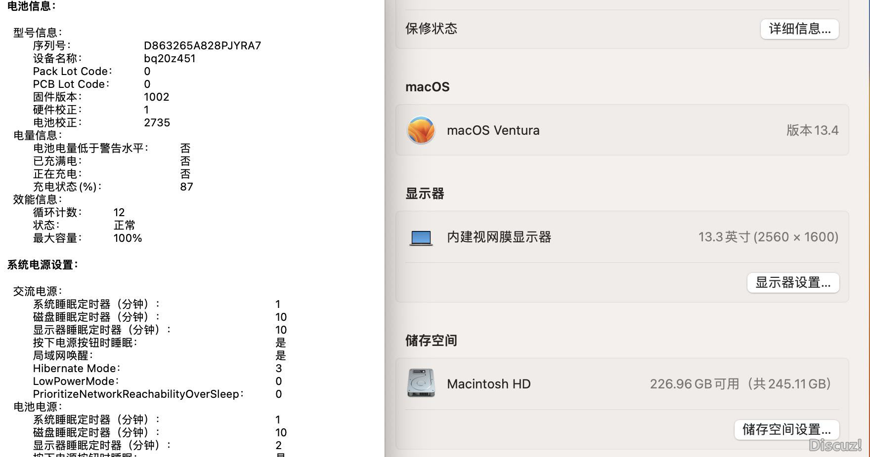Viewport: 870px width, 457px height.
Task: Select battery 显示器睡眠定时器 value 2
Action: click(x=278, y=445)
